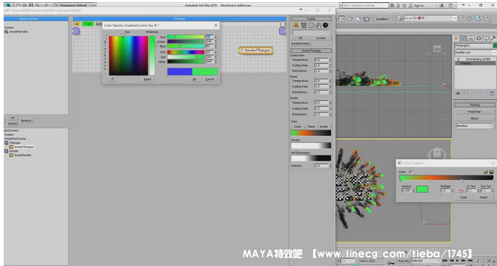Select the black cube icon in Create panel
Screen dimensions: 497x266
(x=325, y=25)
